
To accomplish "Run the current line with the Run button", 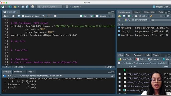I will coord(84,16).
